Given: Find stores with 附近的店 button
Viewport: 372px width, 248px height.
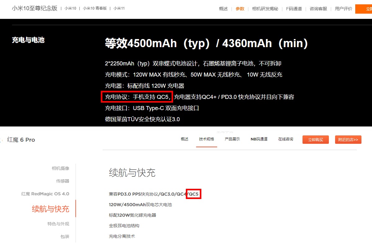Looking at the screenshot, I should coord(348,140).
